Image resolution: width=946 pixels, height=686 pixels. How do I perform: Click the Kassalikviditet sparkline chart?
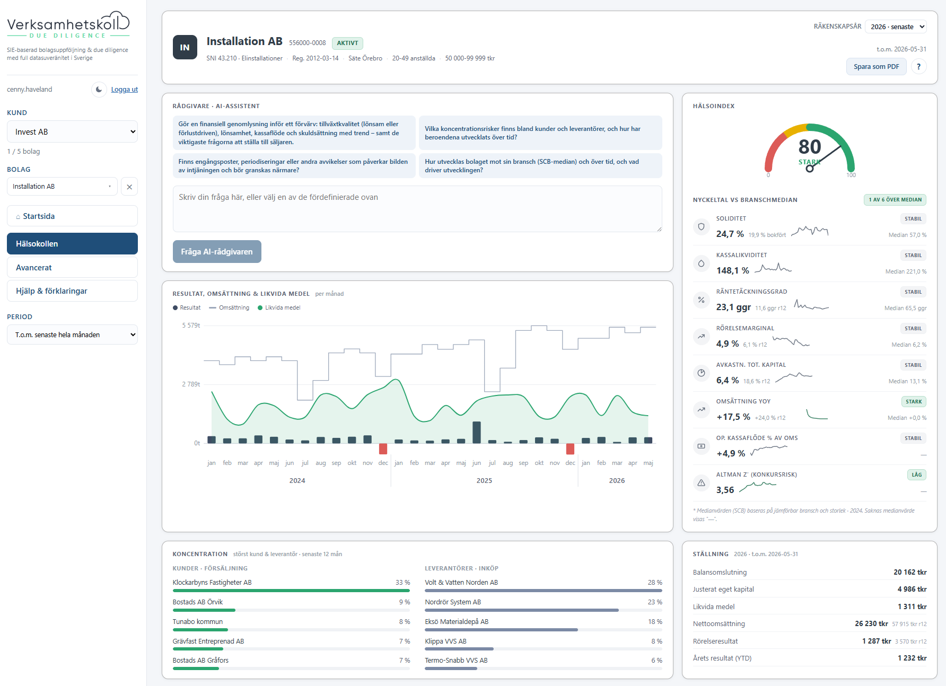coord(773,268)
